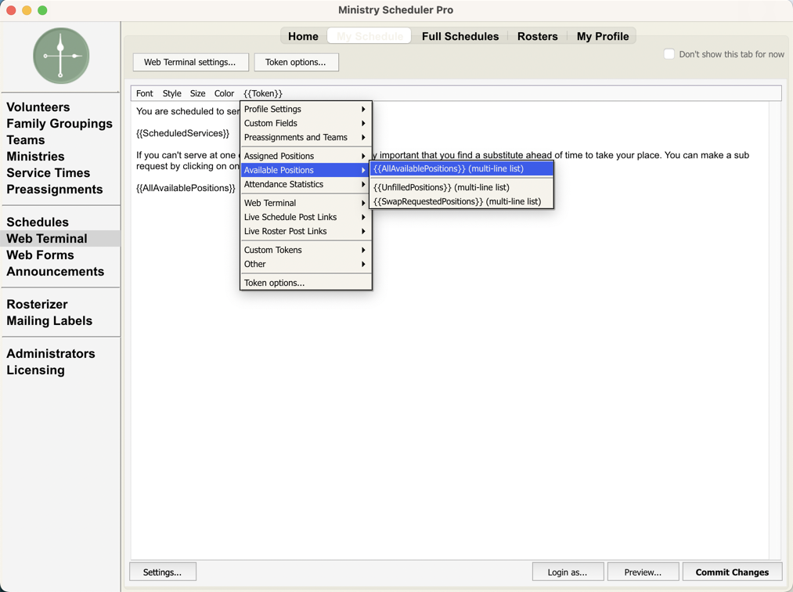Expand Preassignments and Teams submenu
Image resolution: width=793 pixels, height=592 pixels.
pyautogui.click(x=306, y=137)
